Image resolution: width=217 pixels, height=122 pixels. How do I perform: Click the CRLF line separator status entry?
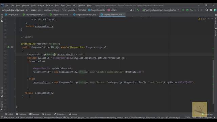tap(194, 117)
